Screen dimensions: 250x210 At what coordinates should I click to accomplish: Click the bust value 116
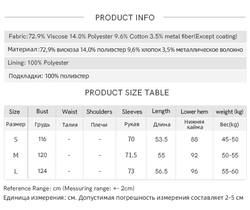42,139
